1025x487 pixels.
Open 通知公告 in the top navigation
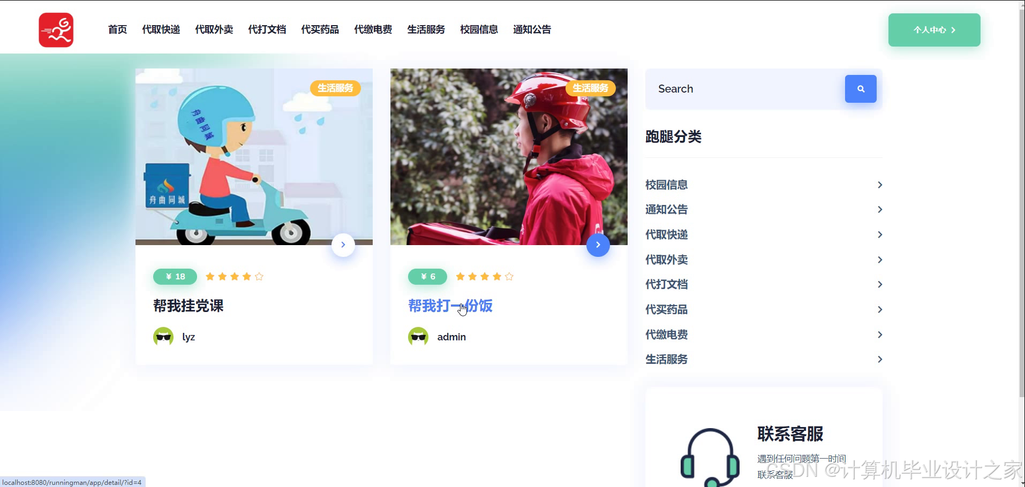[x=532, y=29]
